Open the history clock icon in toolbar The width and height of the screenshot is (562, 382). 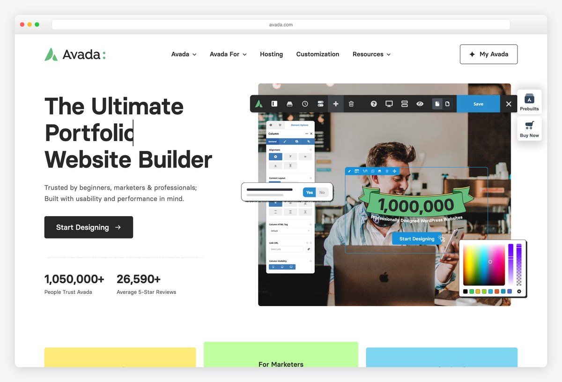pos(305,104)
